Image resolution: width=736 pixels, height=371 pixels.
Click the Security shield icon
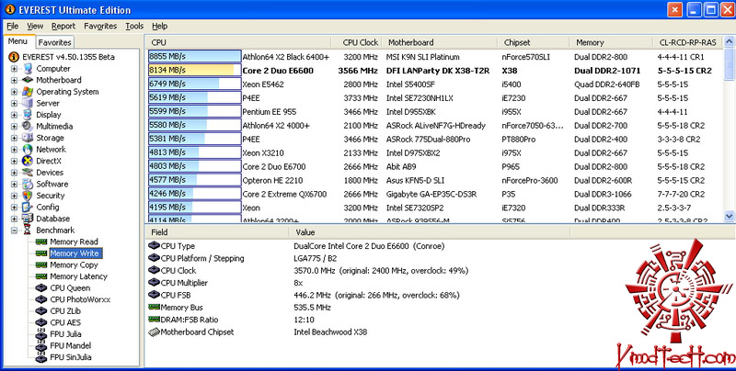coord(28,196)
